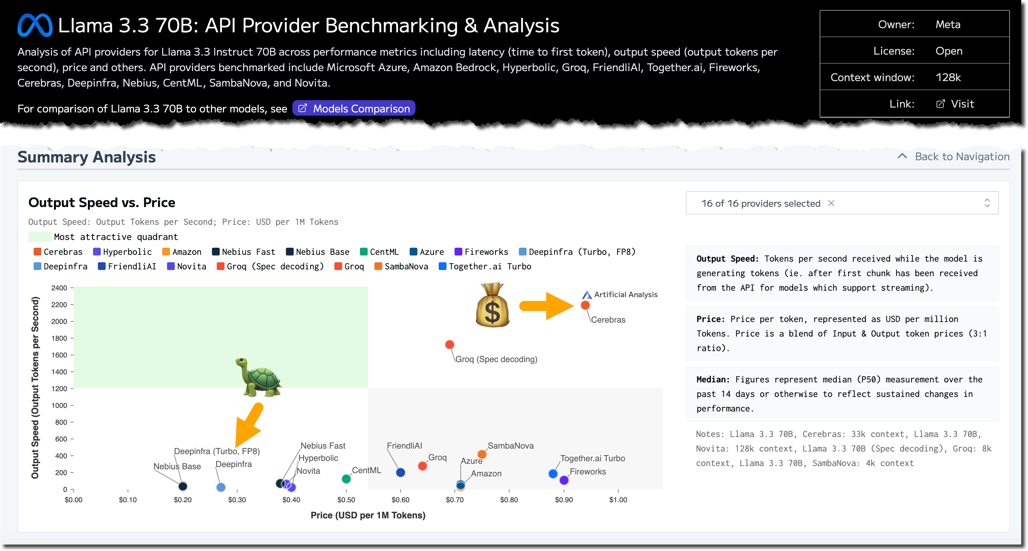Toggle SambaNova legend entry
Viewport: 1028px width, 551px height.
click(x=401, y=266)
